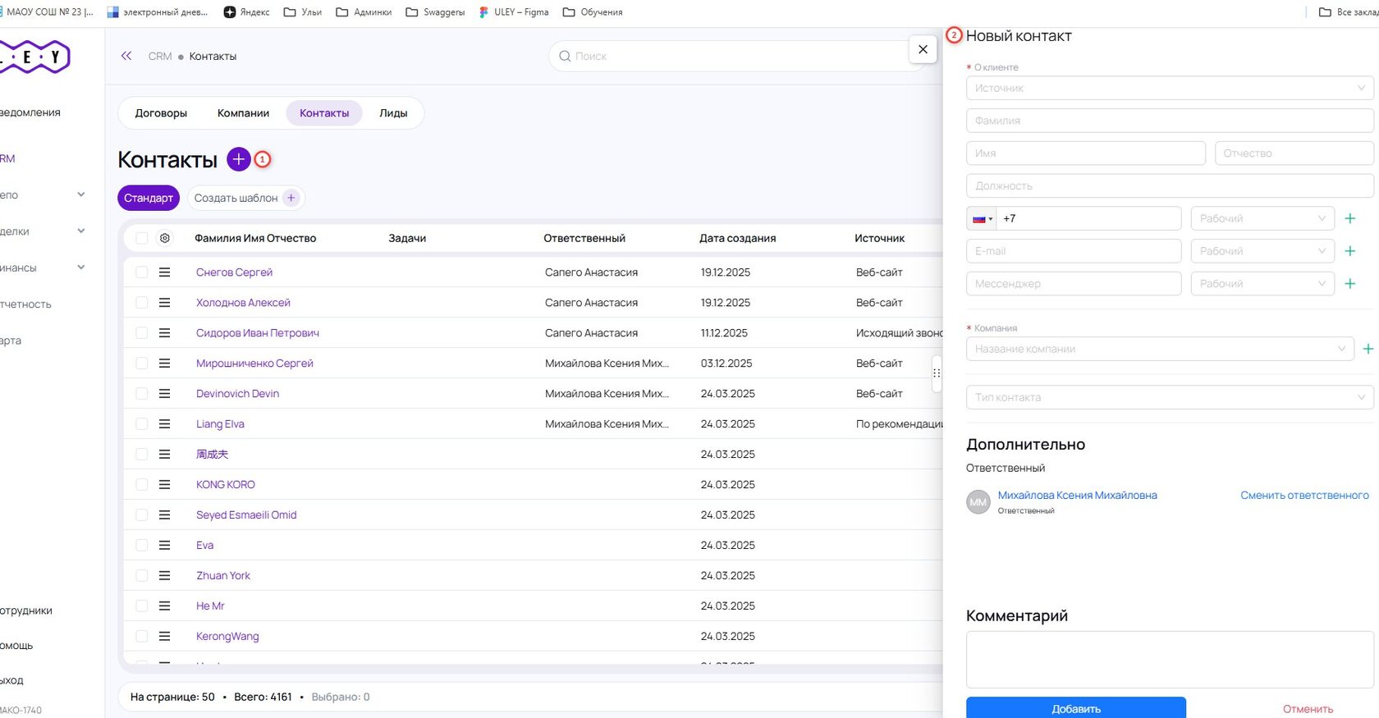Open Михайлова Ксения Михайловна responsible link

(1077, 495)
